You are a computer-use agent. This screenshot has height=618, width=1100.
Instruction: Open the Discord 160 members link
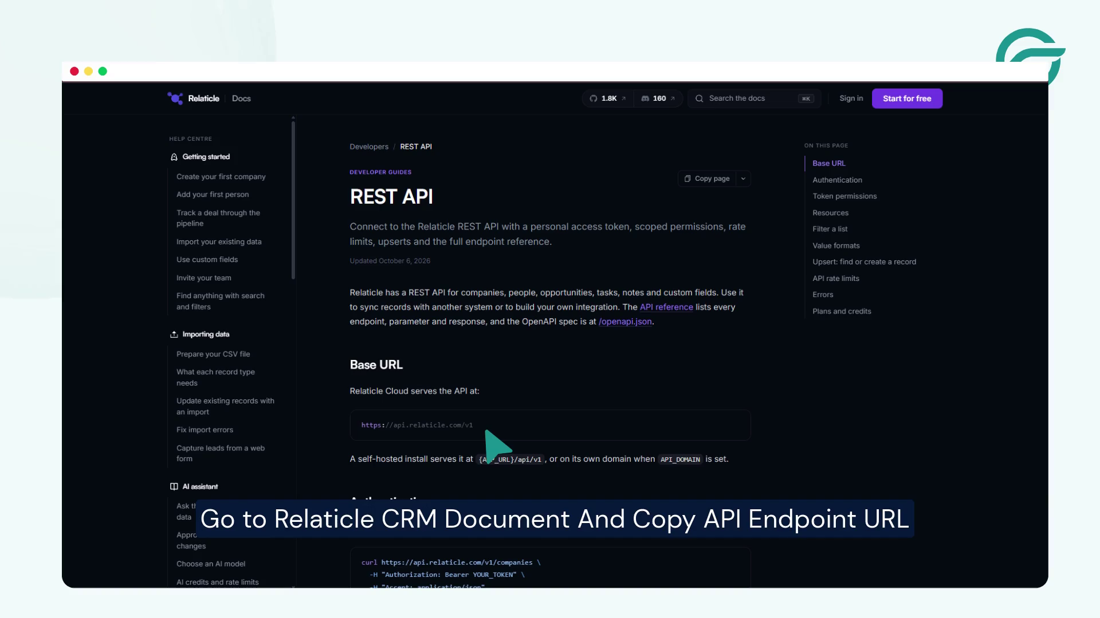658,98
